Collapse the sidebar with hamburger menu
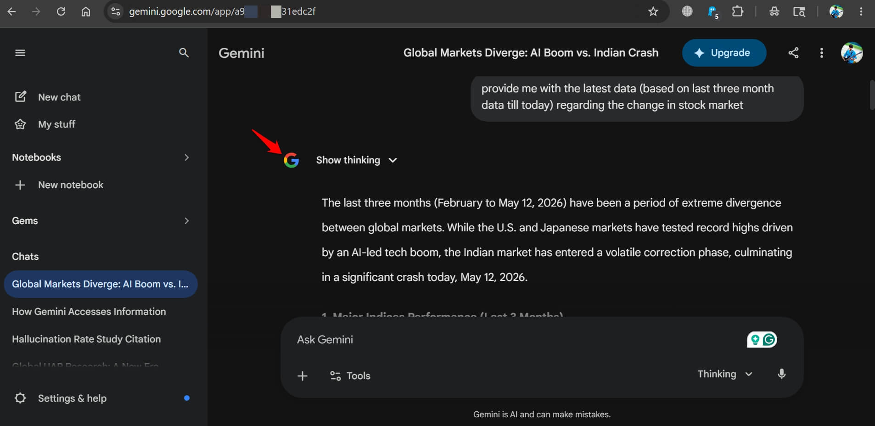875x426 pixels. [20, 53]
